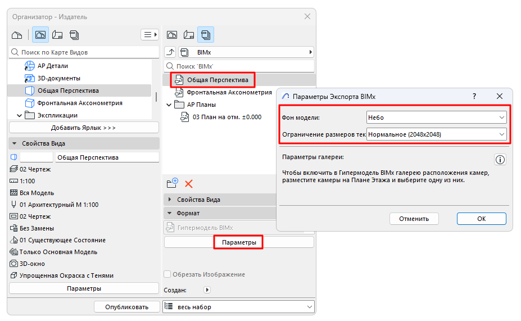Click the arrow next to Создан
The width and height of the screenshot is (521, 321).
[207, 290]
